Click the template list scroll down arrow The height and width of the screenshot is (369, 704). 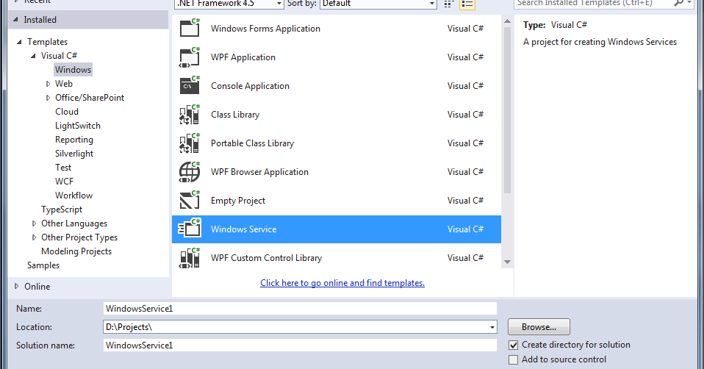[x=507, y=262]
